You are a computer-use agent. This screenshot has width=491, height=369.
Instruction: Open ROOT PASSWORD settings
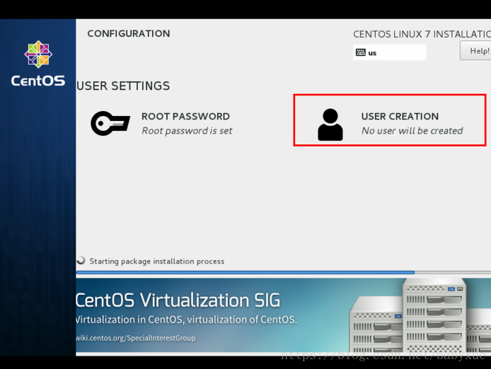[161, 123]
